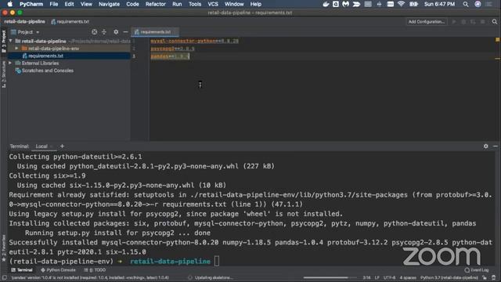Click the battery icon in menu bar
Screen dimensions: 501x282
[x=413, y=4]
